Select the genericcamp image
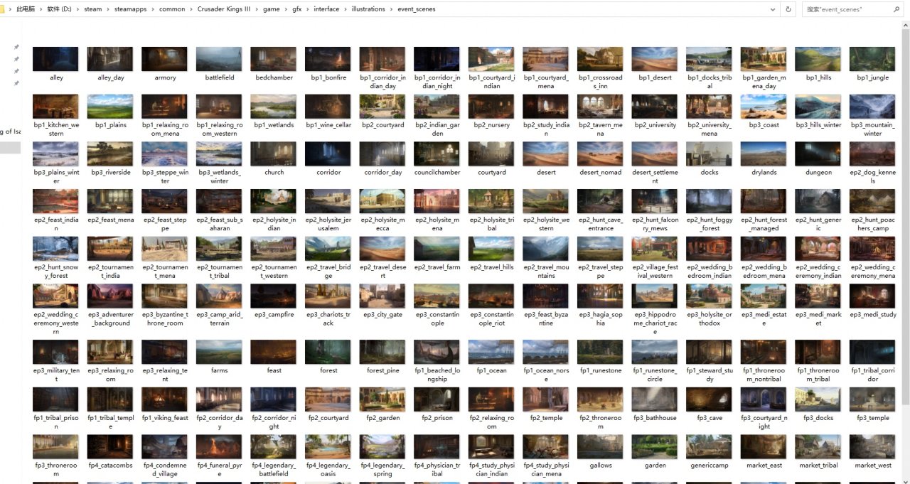Screen dimensions: 910x484 click(x=709, y=447)
